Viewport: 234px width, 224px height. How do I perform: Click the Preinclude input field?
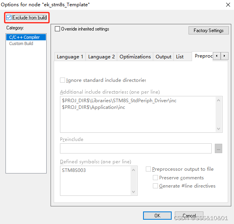click(136, 148)
